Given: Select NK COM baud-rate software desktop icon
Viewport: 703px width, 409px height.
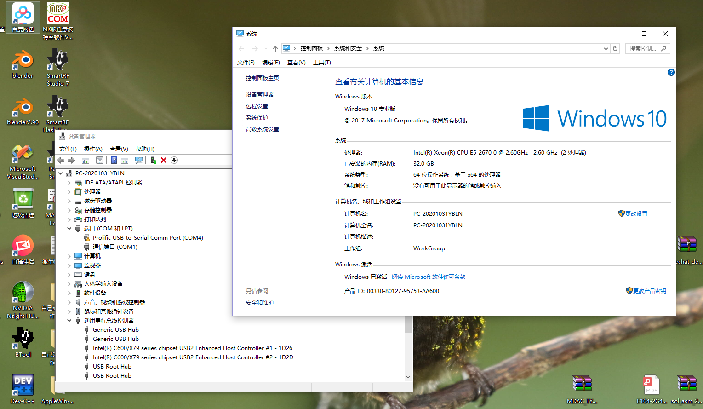Looking at the screenshot, I should [58, 21].
